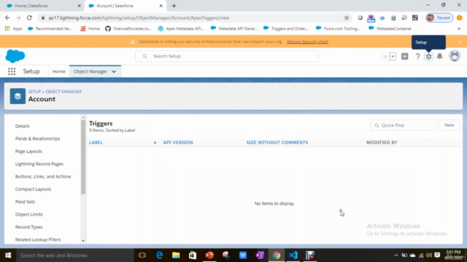Open the global actions plus icon
467x262 pixels.
click(x=405, y=56)
